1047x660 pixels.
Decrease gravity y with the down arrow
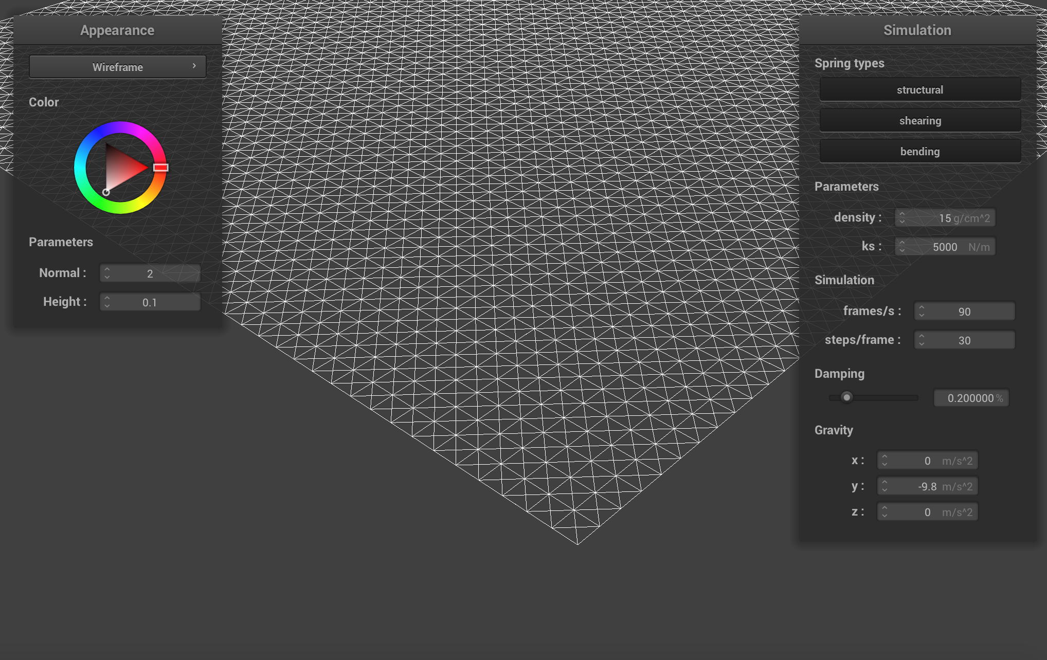884,490
